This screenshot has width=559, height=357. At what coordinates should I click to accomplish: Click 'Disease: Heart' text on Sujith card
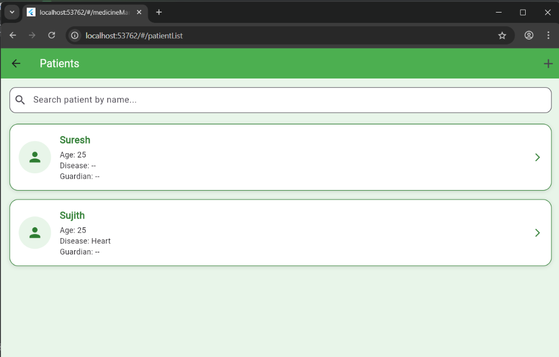pyautogui.click(x=85, y=241)
